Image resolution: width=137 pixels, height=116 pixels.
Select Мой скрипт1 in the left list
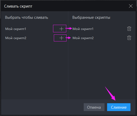(16, 29)
